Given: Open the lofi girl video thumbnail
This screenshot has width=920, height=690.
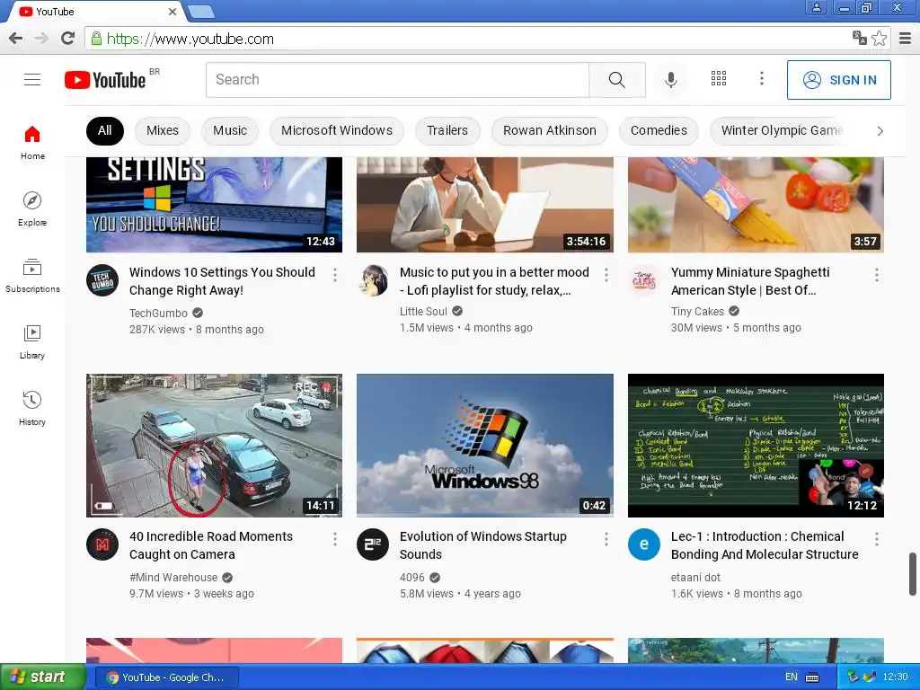Looking at the screenshot, I should click(485, 205).
